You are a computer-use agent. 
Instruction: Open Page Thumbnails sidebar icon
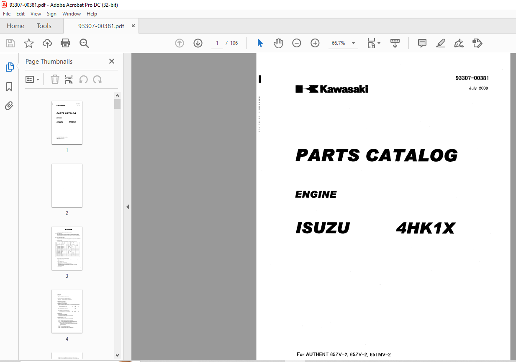tap(9, 67)
